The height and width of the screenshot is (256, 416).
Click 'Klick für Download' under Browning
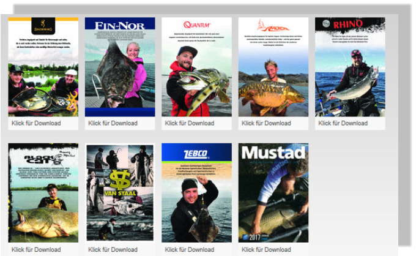click(x=36, y=123)
